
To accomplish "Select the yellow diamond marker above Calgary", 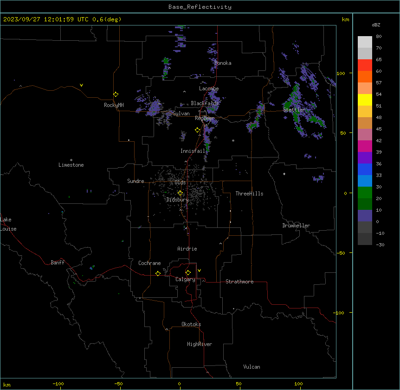I will coord(188,273).
